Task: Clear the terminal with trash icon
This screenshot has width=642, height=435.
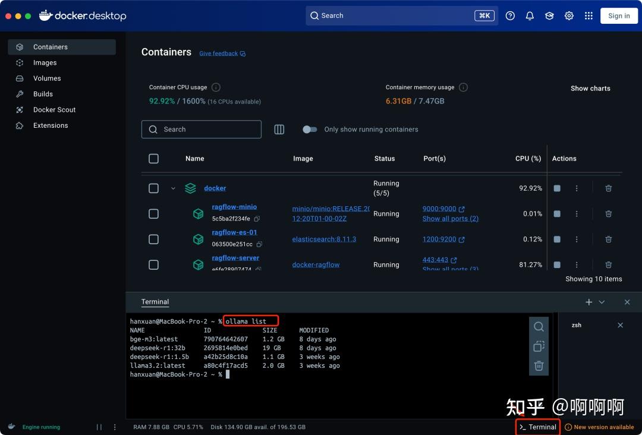Action: click(539, 365)
